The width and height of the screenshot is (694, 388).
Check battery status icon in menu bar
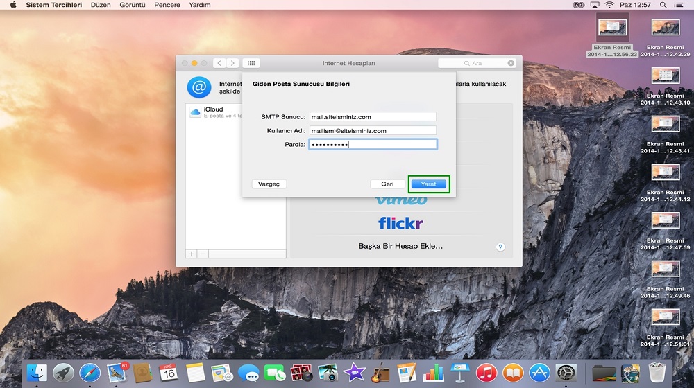click(579, 5)
